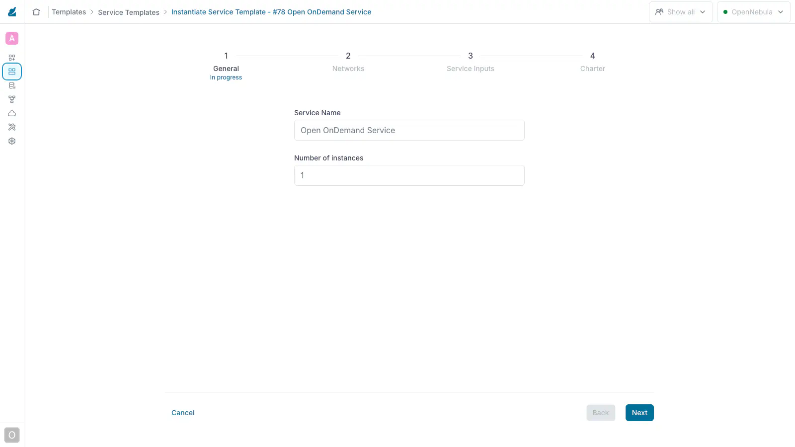Click the 'Number of instances' label
795x447 pixels.
[x=329, y=158]
